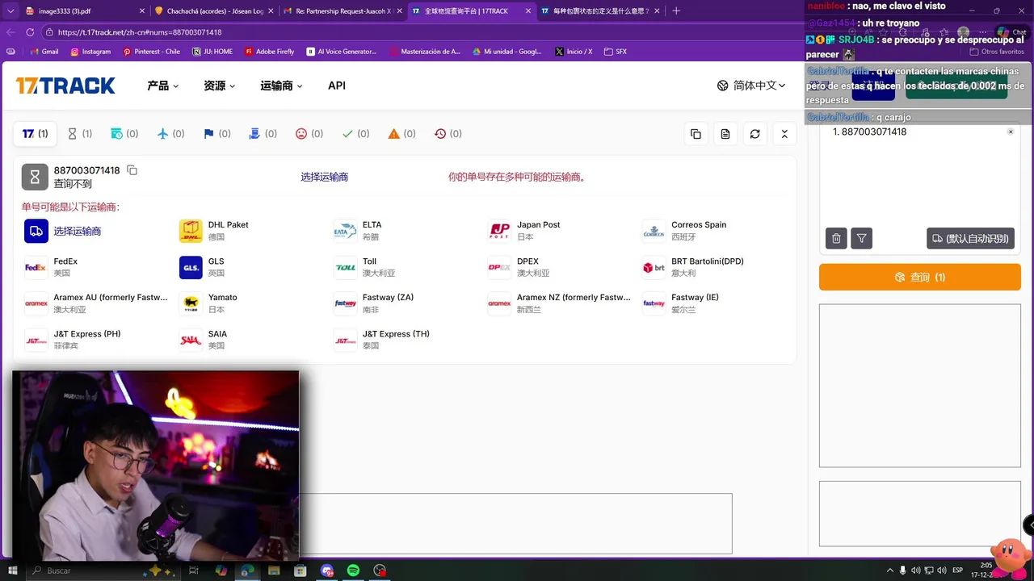Image resolution: width=1034 pixels, height=581 pixels.
Task: Filter by flag pick-up status tab
Action: (x=217, y=134)
